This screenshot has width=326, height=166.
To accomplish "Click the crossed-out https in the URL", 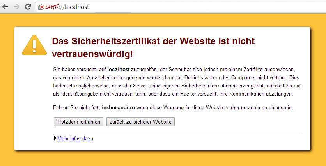I will tap(51, 7).
